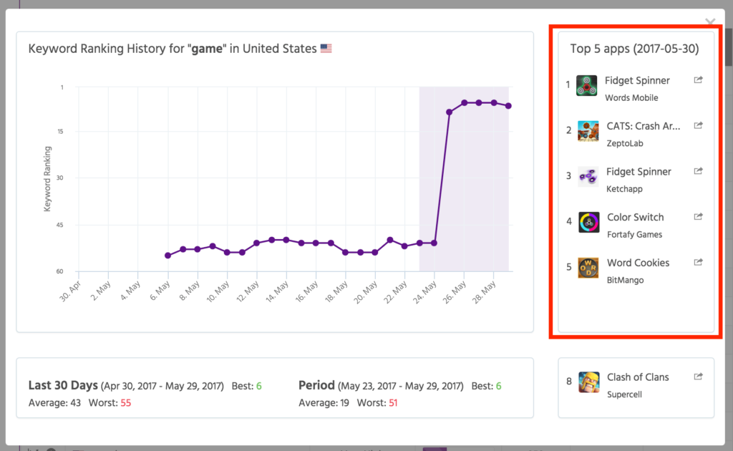Image resolution: width=733 pixels, height=451 pixels.
Task: Click the Top 5 apps (2017-05-30) heading
Action: 634,49
